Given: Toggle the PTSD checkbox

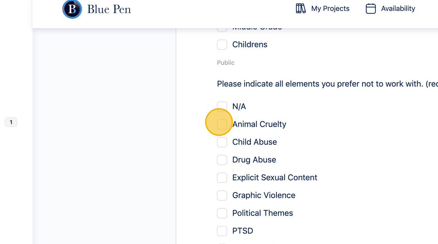Looking at the screenshot, I should tap(222, 231).
